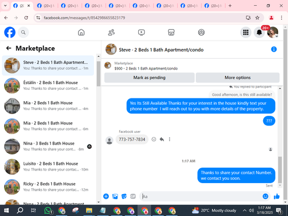Open weather widget 20°C Mostly cloudy
Screen dimensions: 288x216
[214, 210]
